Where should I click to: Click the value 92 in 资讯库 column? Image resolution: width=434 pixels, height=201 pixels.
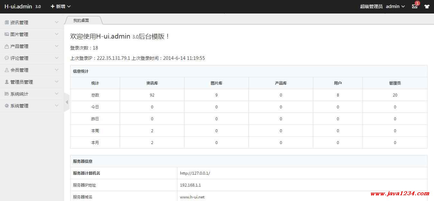152,95
